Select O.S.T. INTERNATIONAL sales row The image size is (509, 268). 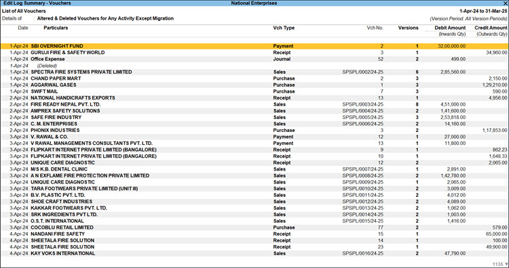pos(254,221)
